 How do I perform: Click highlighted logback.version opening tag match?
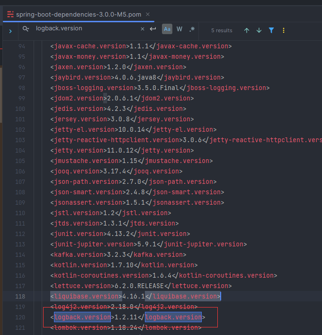coord(82,317)
